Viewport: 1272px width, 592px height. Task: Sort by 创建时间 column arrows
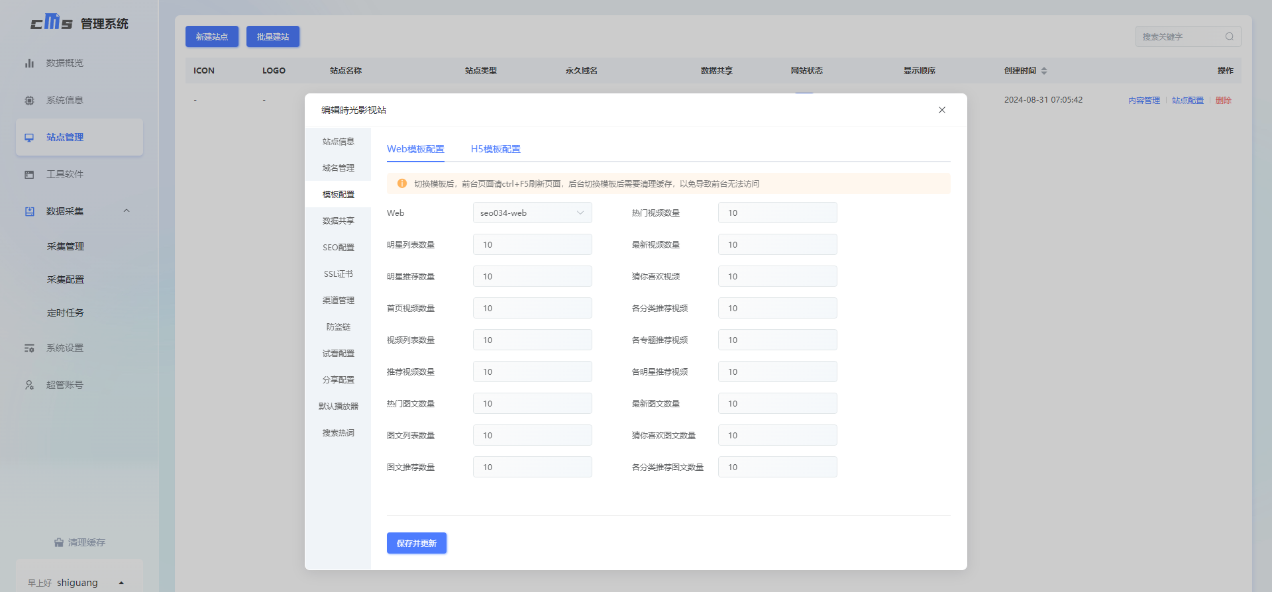[x=1044, y=71]
